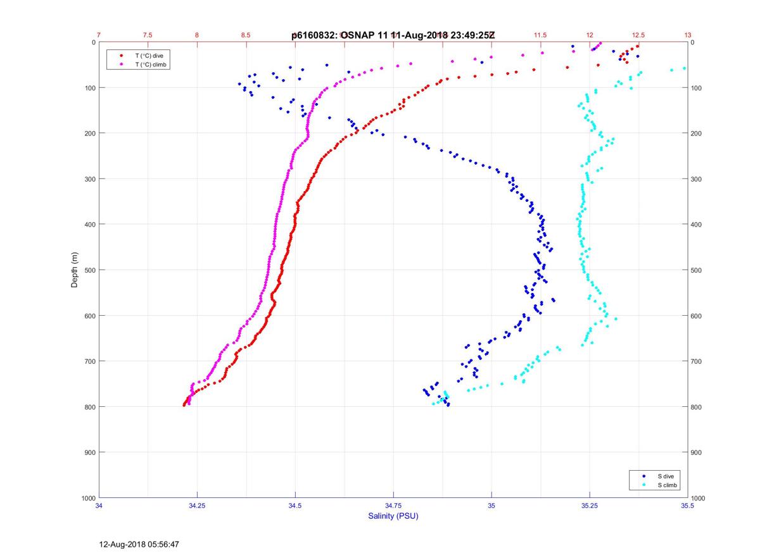
Task: Click the magenta dot marker in temperature legend
Action: coord(122,65)
